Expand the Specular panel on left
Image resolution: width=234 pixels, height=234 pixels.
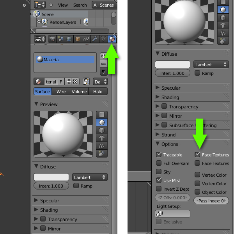[x=36, y=200]
